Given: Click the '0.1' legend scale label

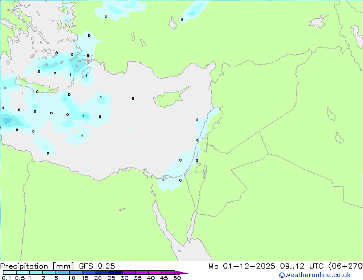Looking at the screenshot, I should point(6,278).
